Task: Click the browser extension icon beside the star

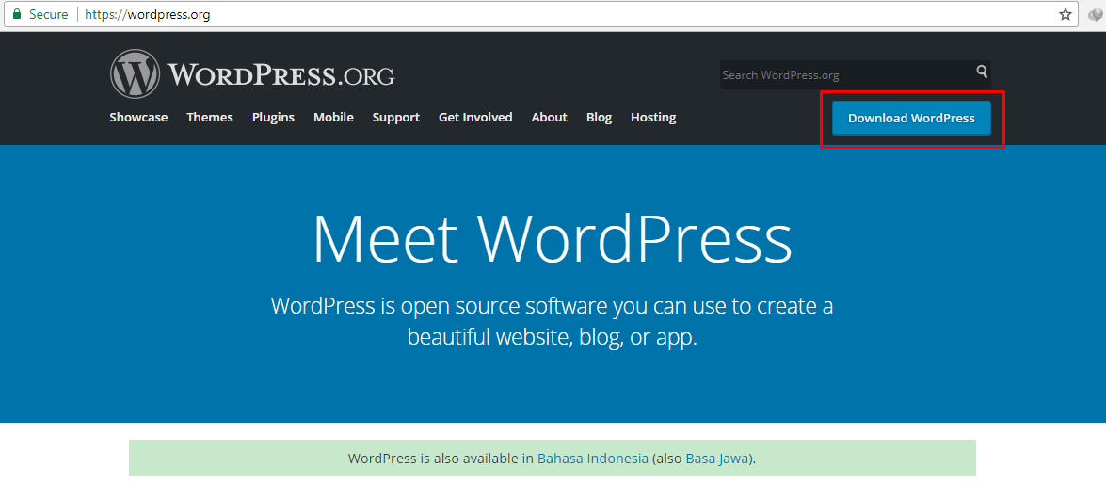Action: 1095,15
